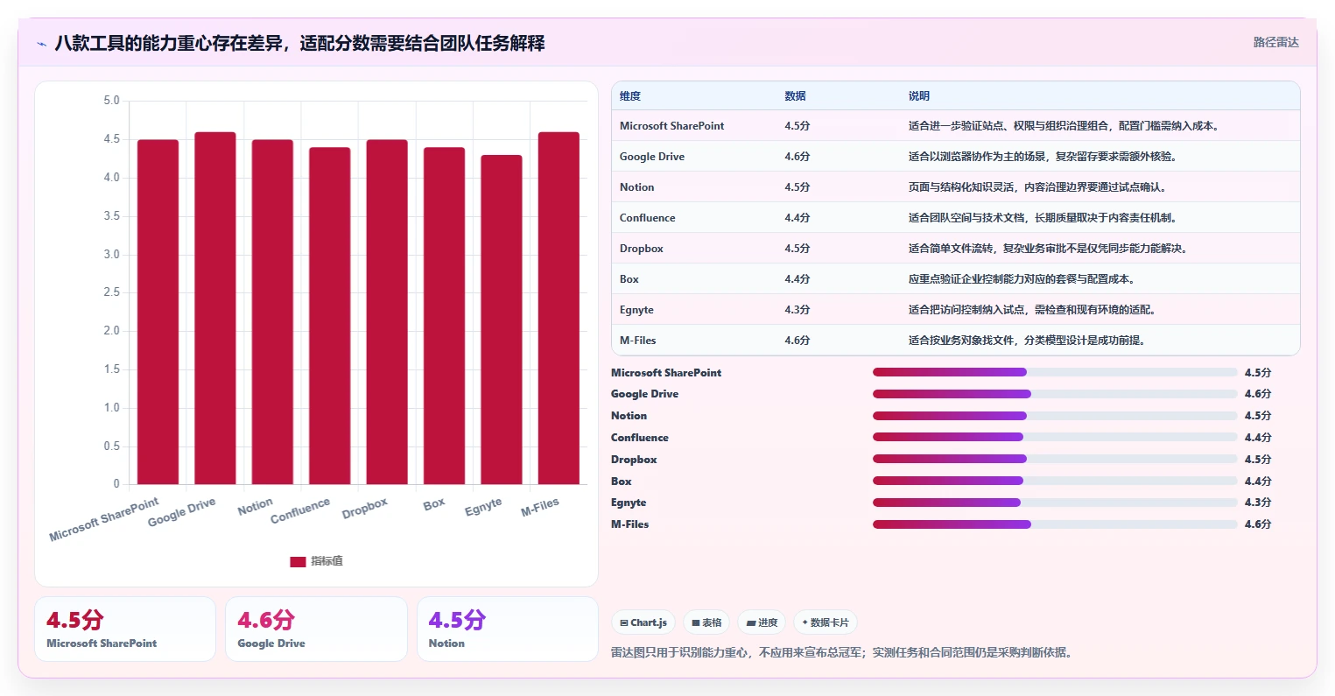Click the 4.6分 cell in M-Files table row
The image size is (1335, 696).
pyautogui.click(x=797, y=341)
